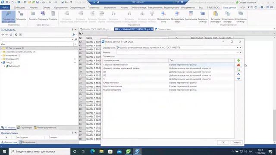Click Отмена in the dialog
Image resolution: width=276 pixels, height=155 pixels.
(x=237, y=143)
